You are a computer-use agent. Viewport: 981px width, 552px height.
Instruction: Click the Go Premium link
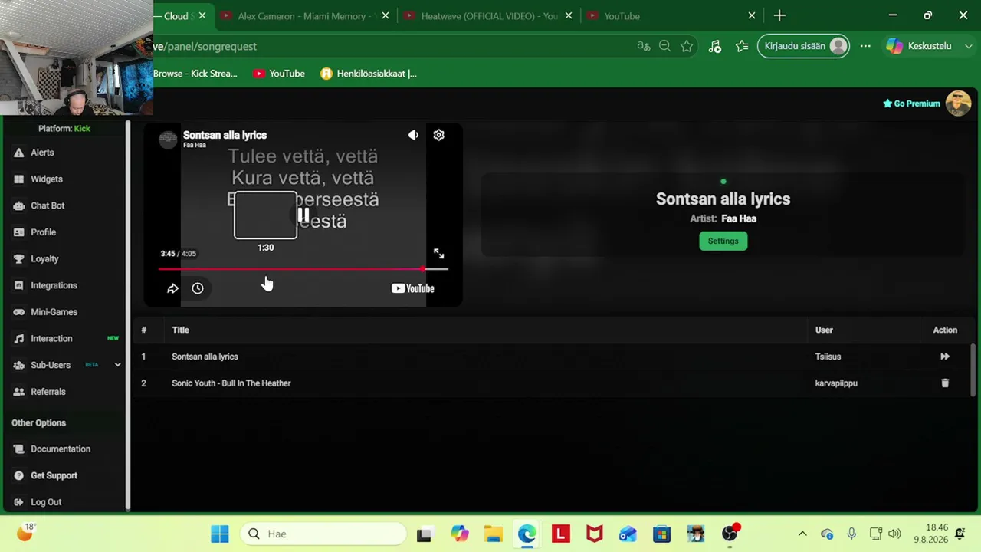tap(911, 103)
